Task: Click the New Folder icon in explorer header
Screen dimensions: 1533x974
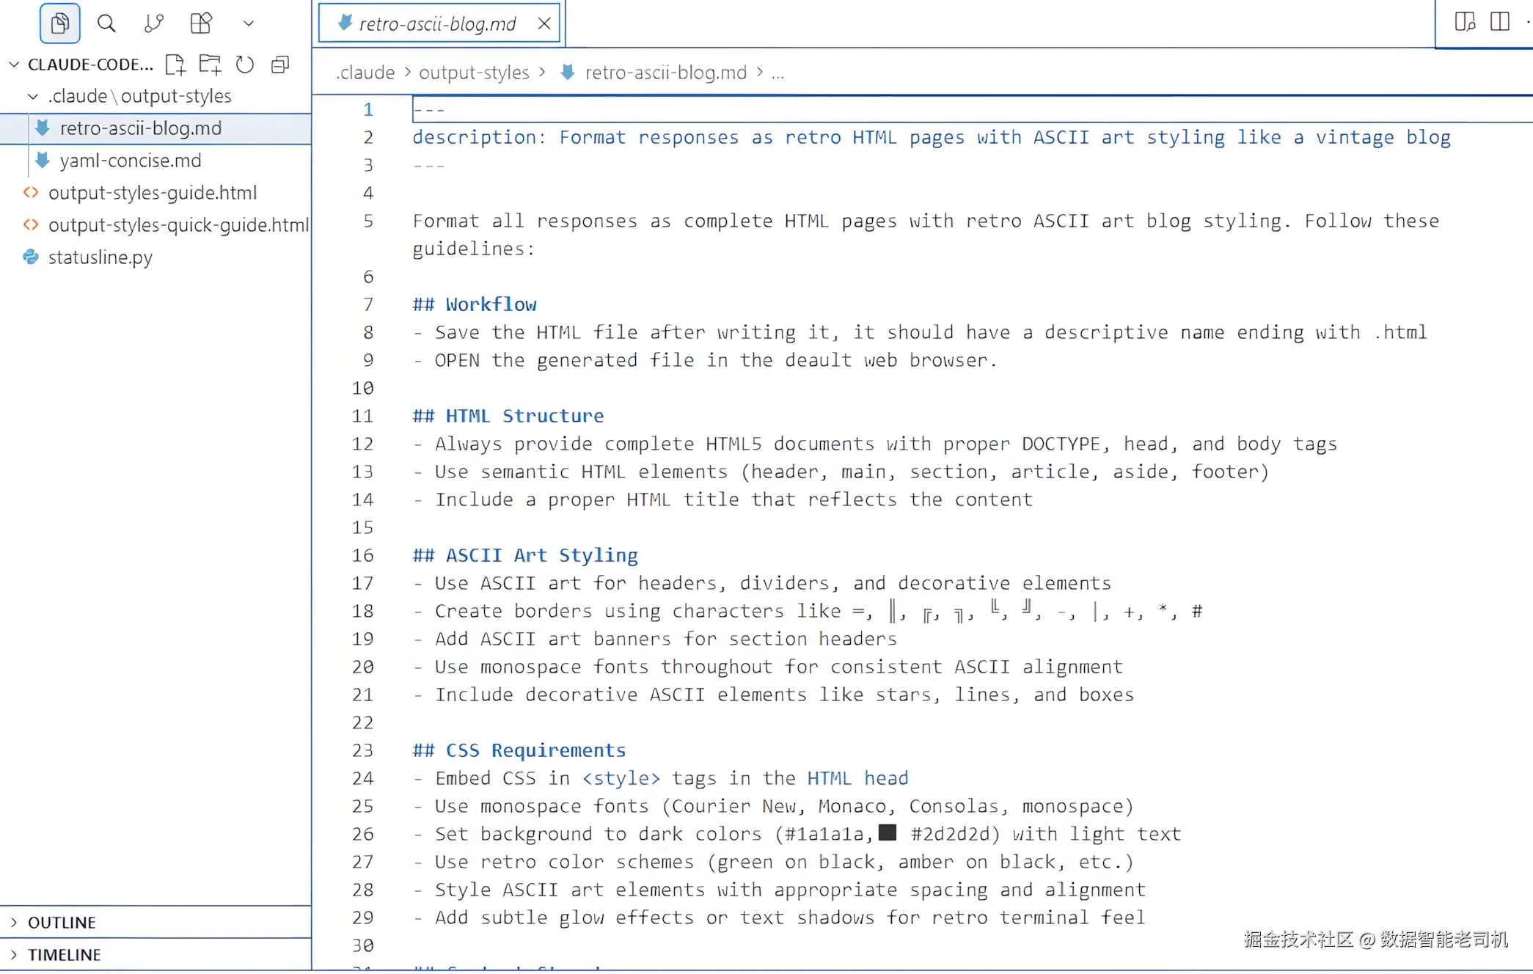Action: click(x=211, y=65)
